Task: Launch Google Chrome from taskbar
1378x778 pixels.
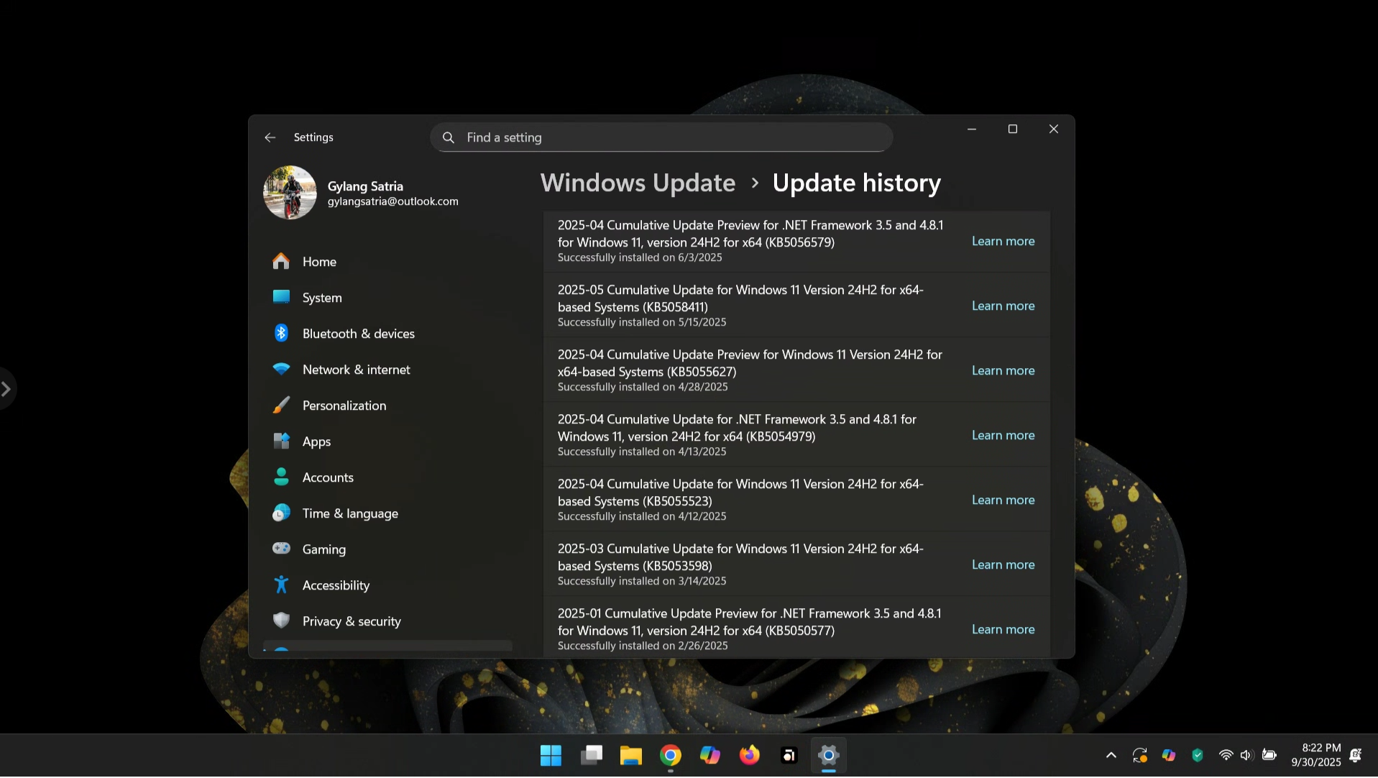Action: coord(671,756)
